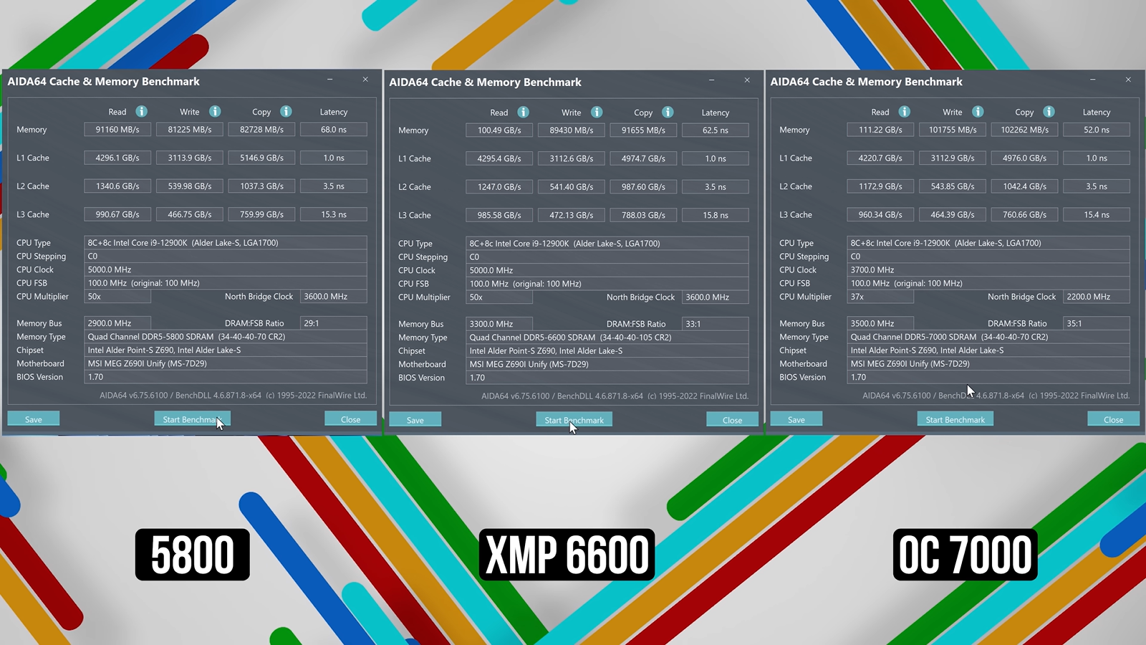Click the Close button in the DDR5-6600 window
Image resolution: width=1146 pixels, height=645 pixels.
[732, 420]
